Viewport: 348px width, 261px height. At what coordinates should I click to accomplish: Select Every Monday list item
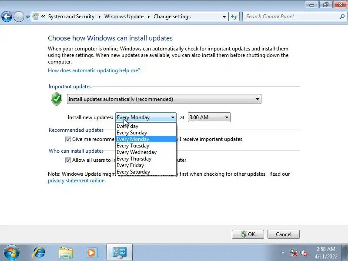click(146, 139)
